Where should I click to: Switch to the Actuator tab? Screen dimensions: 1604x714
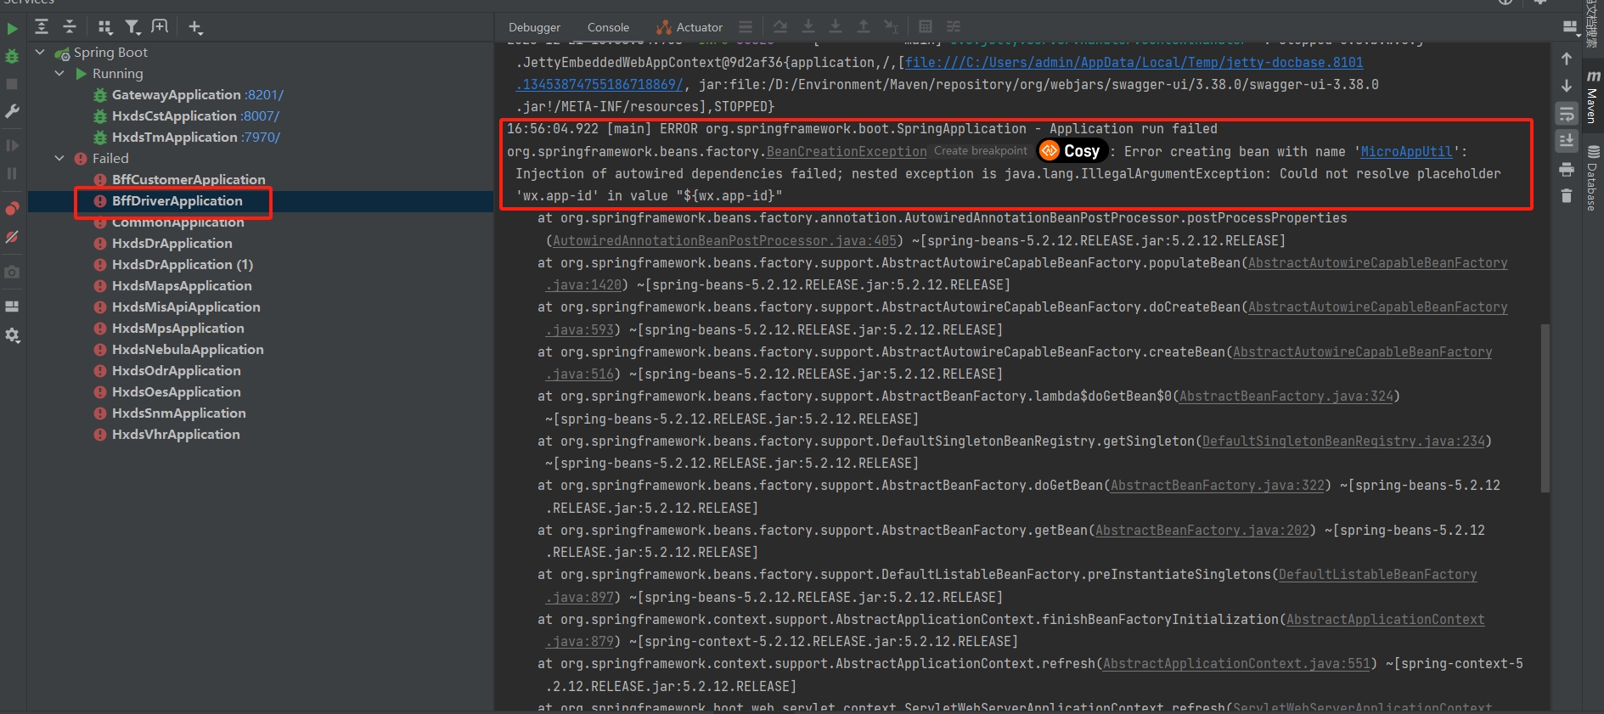pyautogui.click(x=689, y=27)
